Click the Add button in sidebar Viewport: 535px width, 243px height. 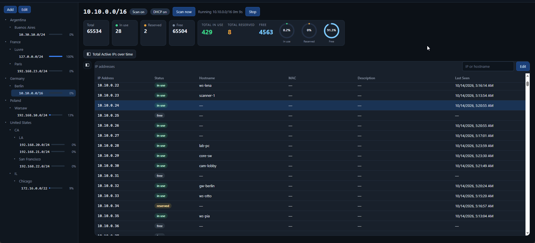(10, 9)
